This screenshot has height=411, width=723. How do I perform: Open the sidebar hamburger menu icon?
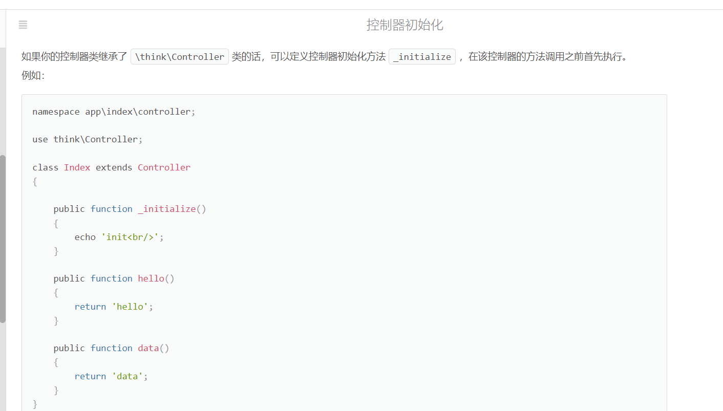[23, 25]
